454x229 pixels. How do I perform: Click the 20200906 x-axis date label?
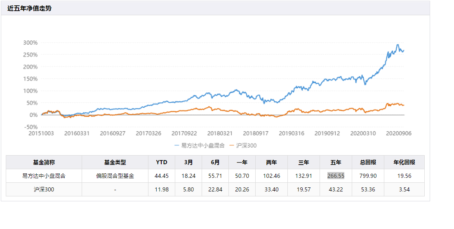tap(399, 133)
